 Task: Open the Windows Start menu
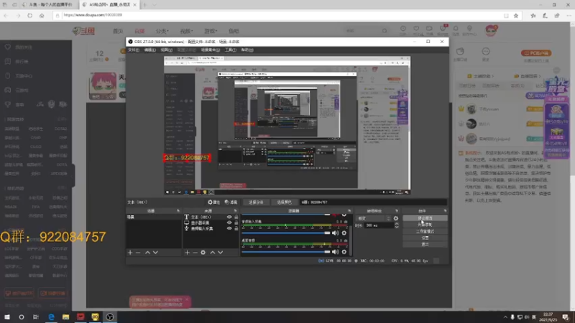7,317
